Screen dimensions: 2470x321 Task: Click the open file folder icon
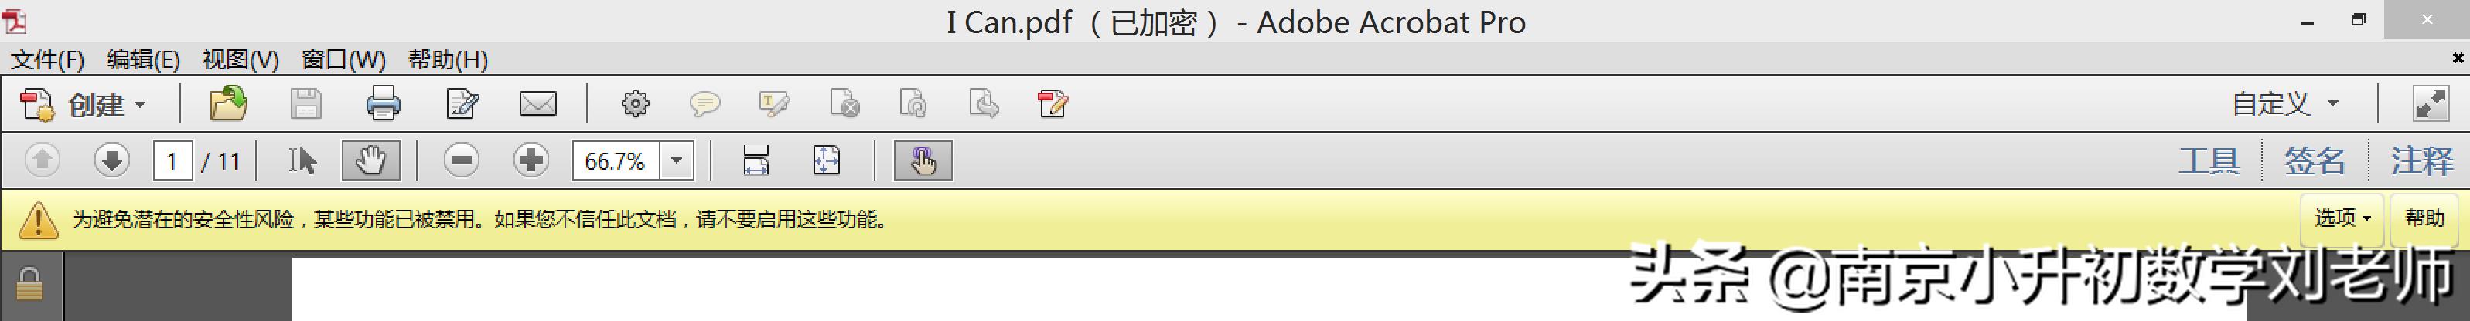click(228, 103)
